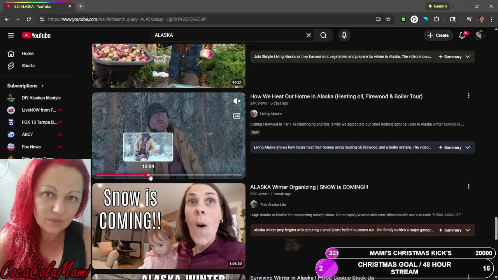498x280 pixels.
Task: Click the green K extension icon
Action: (x=403, y=19)
